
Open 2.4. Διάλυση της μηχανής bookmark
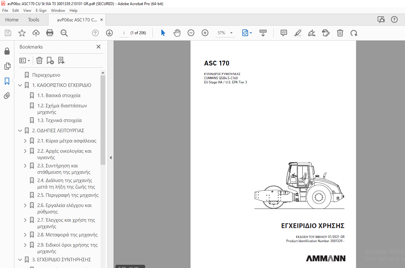(66, 184)
